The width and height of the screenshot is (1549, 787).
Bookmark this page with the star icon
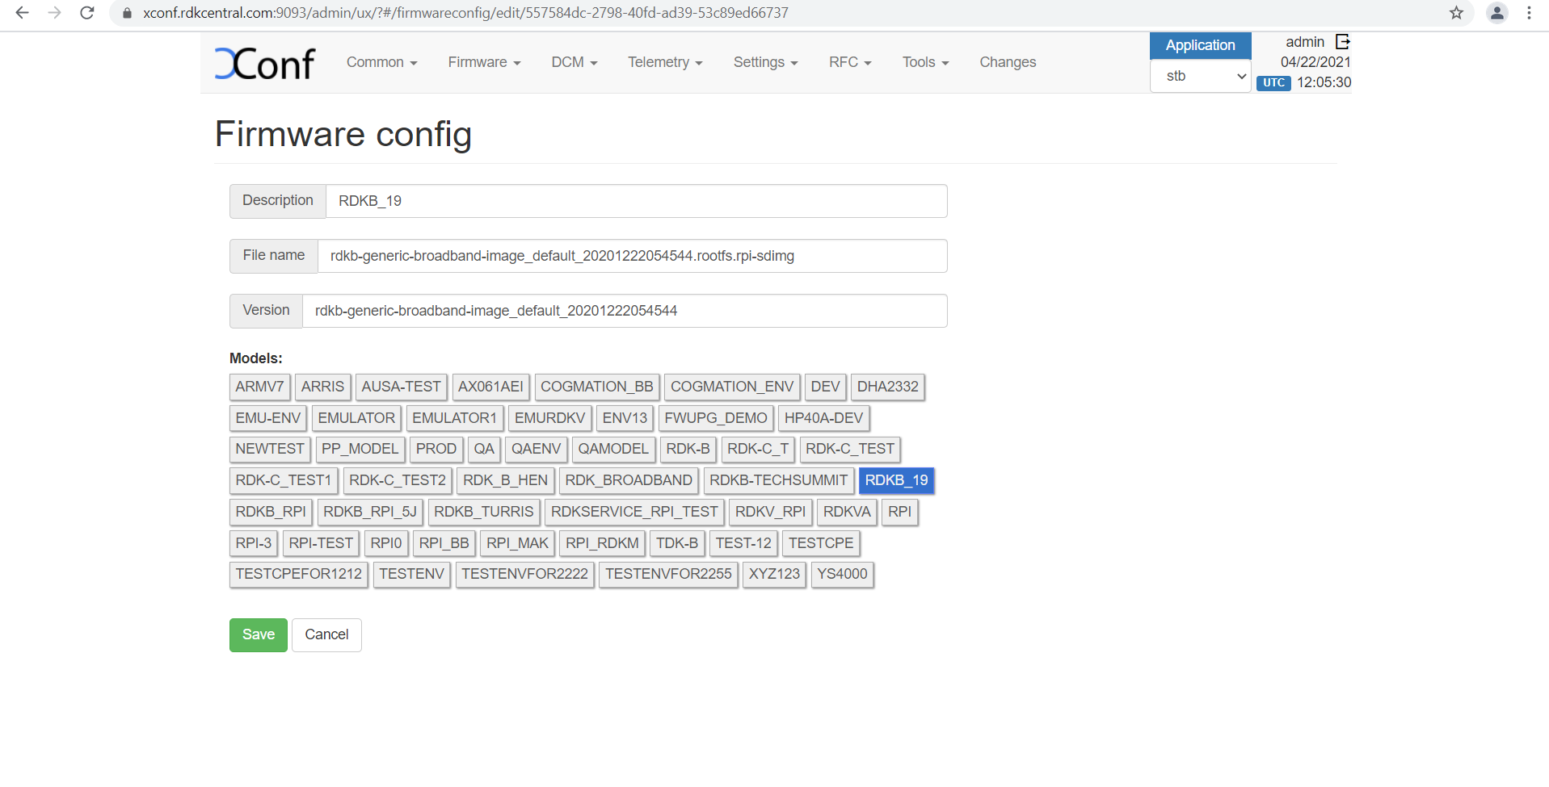click(x=1456, y=13)
